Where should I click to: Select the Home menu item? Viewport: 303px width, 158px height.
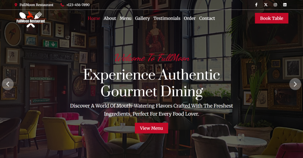coord(94,18)
